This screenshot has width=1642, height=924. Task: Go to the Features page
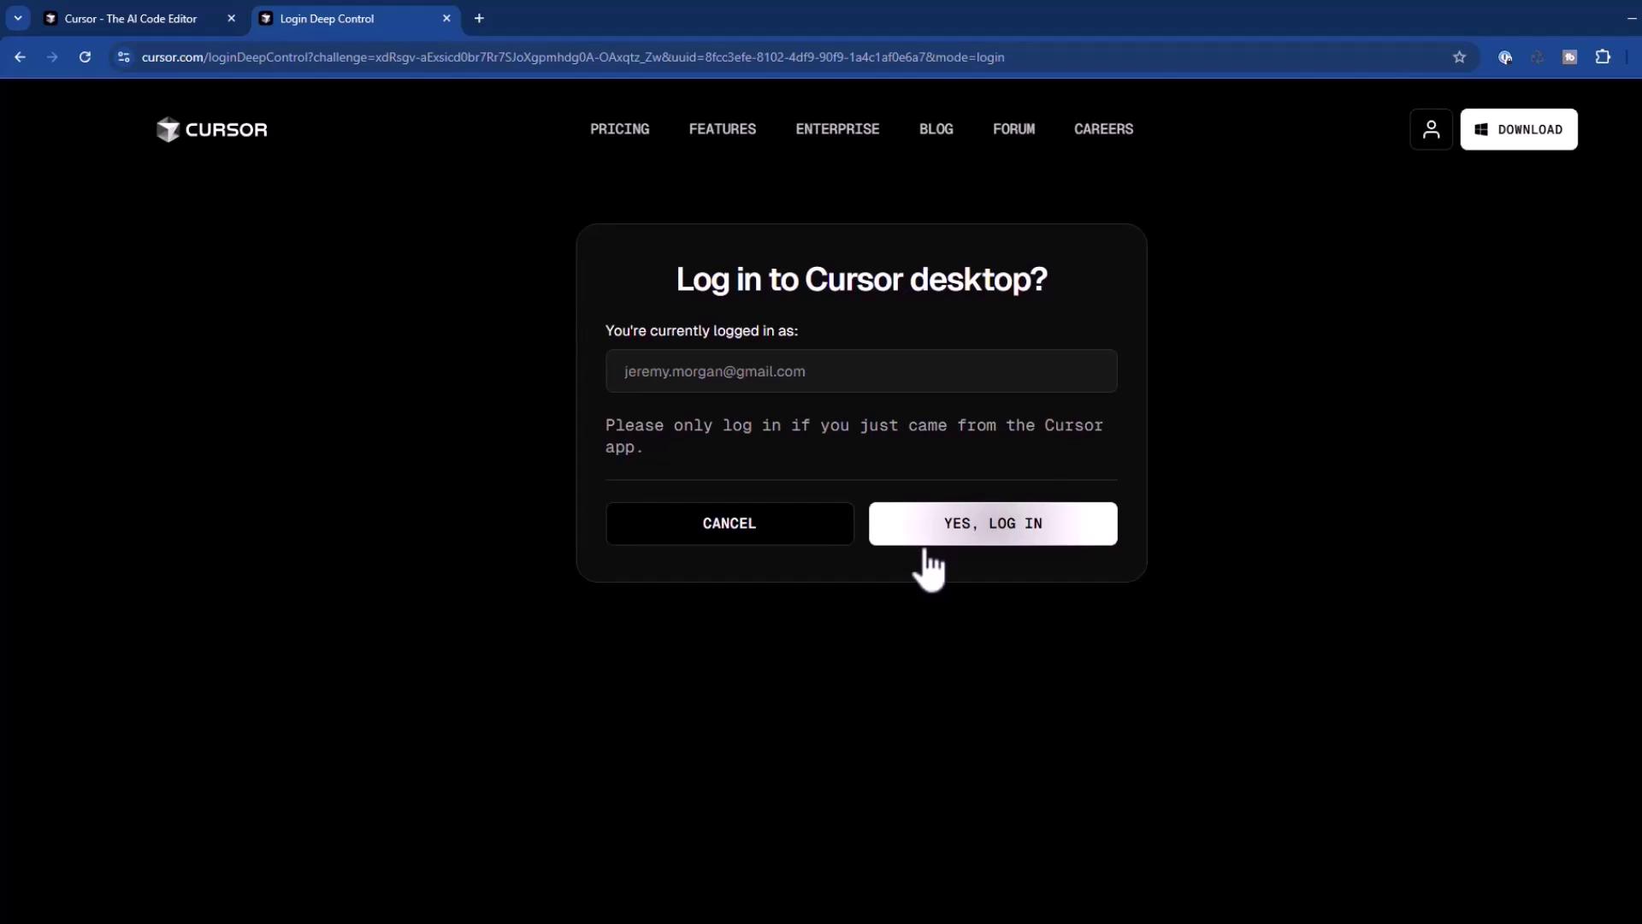tap(722, 129)
